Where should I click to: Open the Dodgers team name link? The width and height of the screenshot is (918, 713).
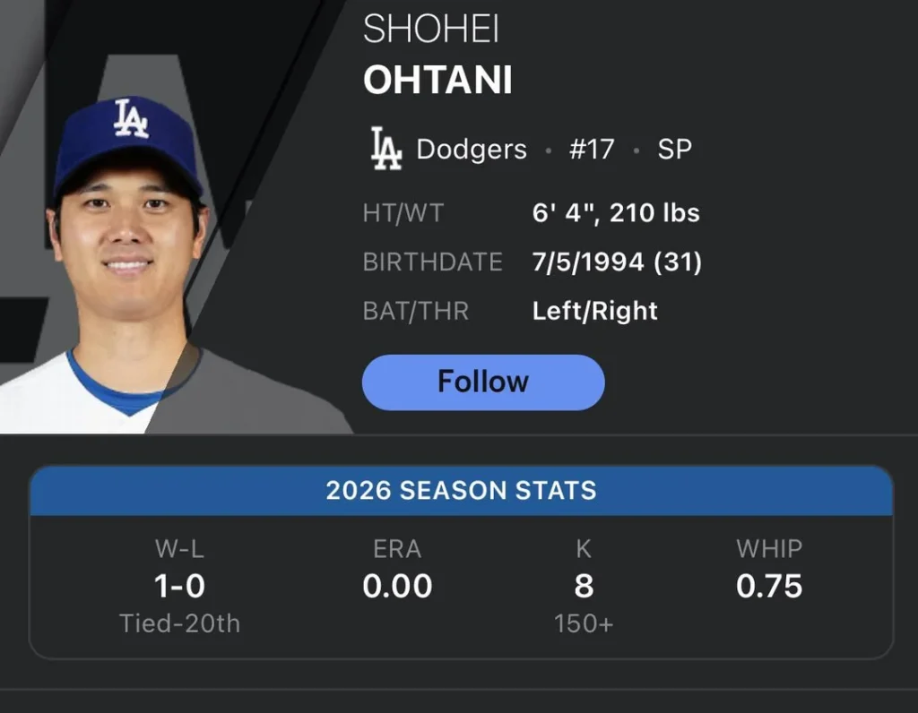coord(472,149)
